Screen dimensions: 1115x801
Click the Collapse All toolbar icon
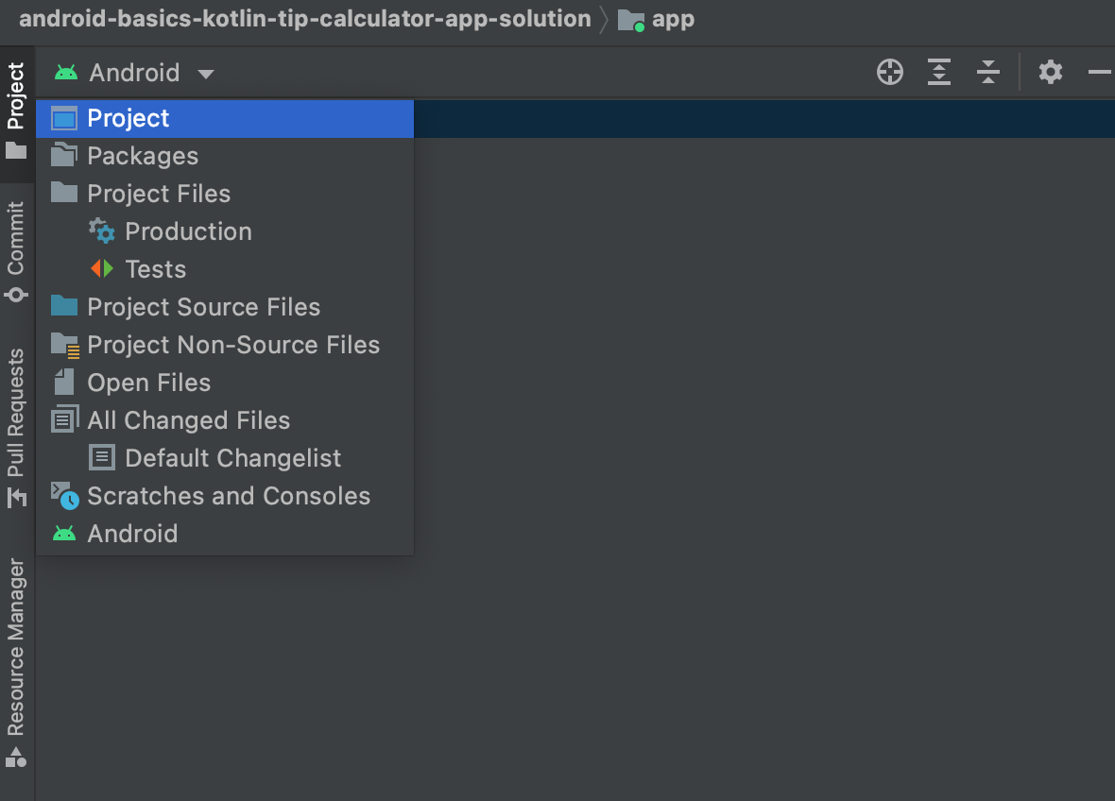pos(988,72)
